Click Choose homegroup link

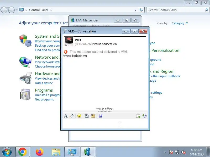pyautogui.click(x=48, y=66)
